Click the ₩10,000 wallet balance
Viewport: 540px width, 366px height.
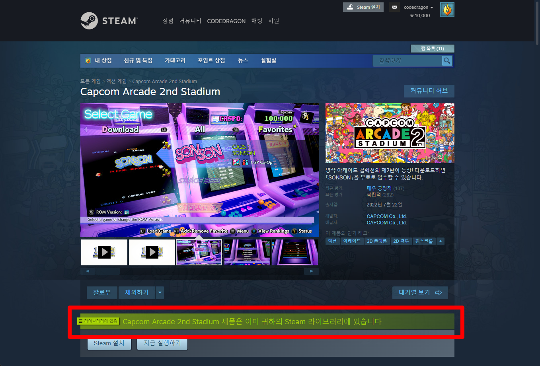(x=420, y=16)
